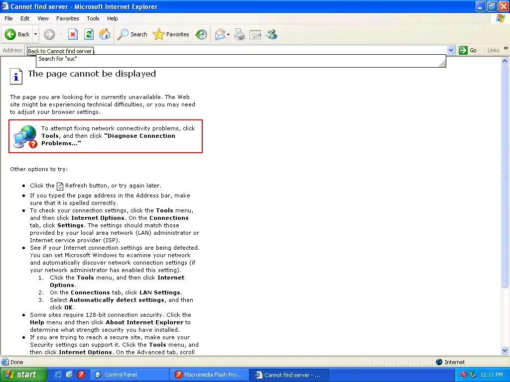This screenshot has width=510, height=382.
Task: Click Cannot find server taskbar button
Action: [290, 375]
